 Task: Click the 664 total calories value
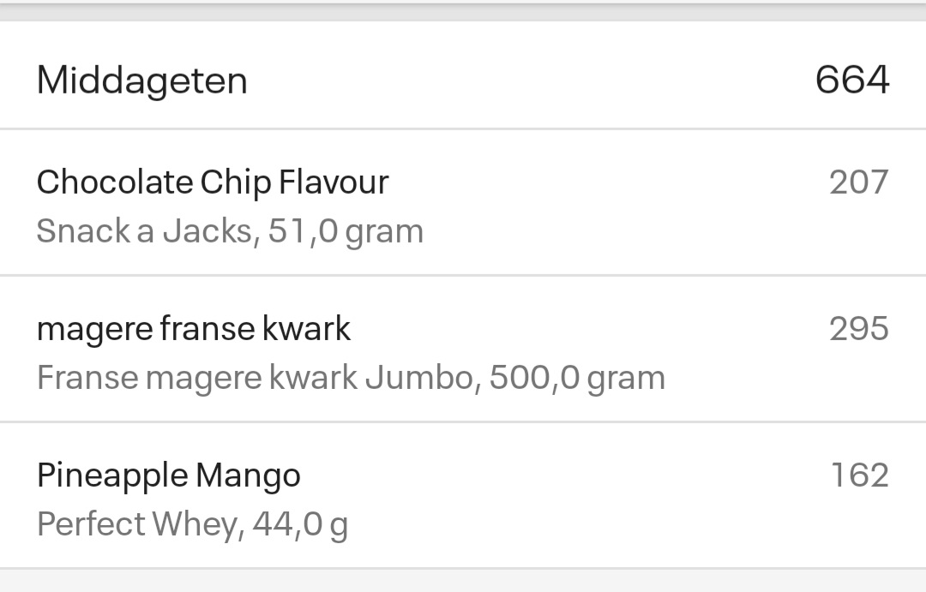pyautogui.click(x=851, y=80)
